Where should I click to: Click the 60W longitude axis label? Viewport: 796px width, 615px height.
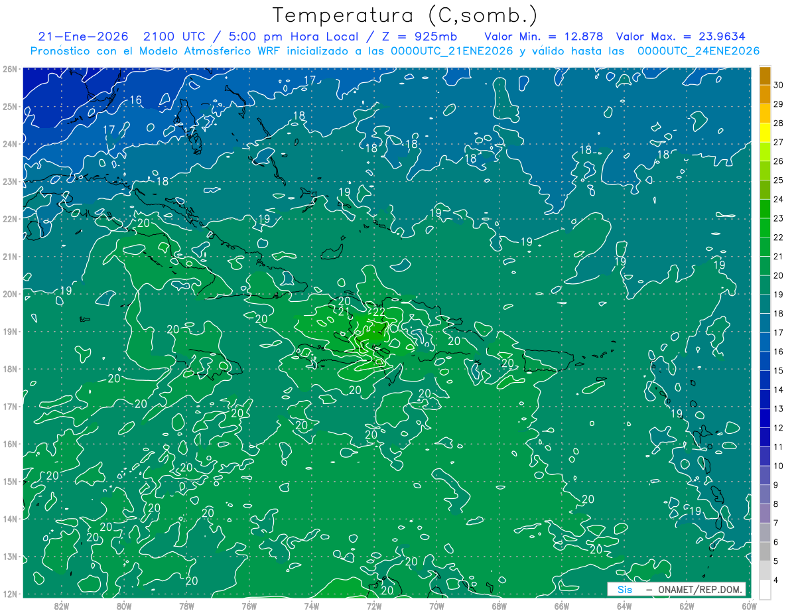click(x=750, y=606)
